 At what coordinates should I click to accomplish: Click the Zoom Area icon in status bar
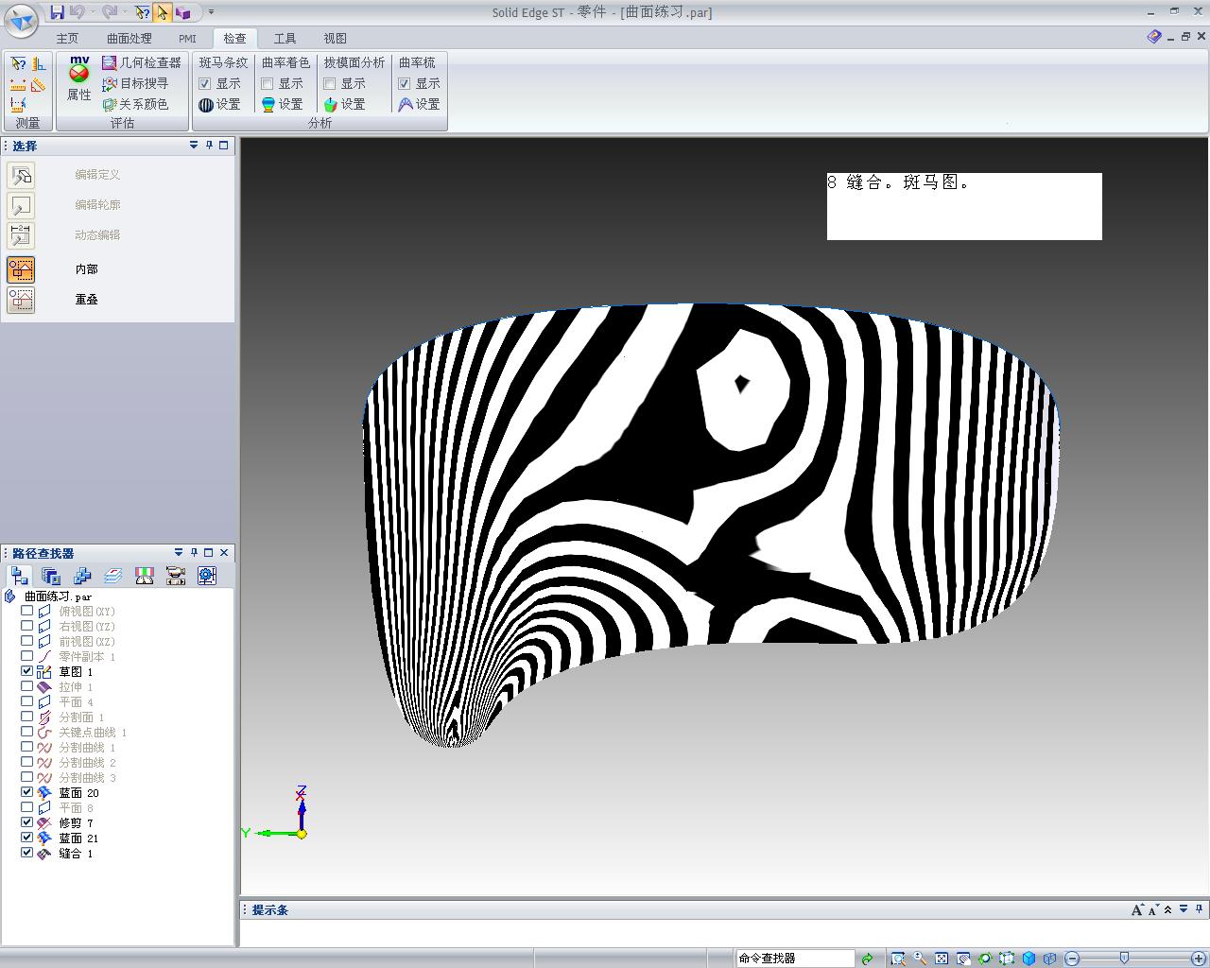tap(898, 959)
